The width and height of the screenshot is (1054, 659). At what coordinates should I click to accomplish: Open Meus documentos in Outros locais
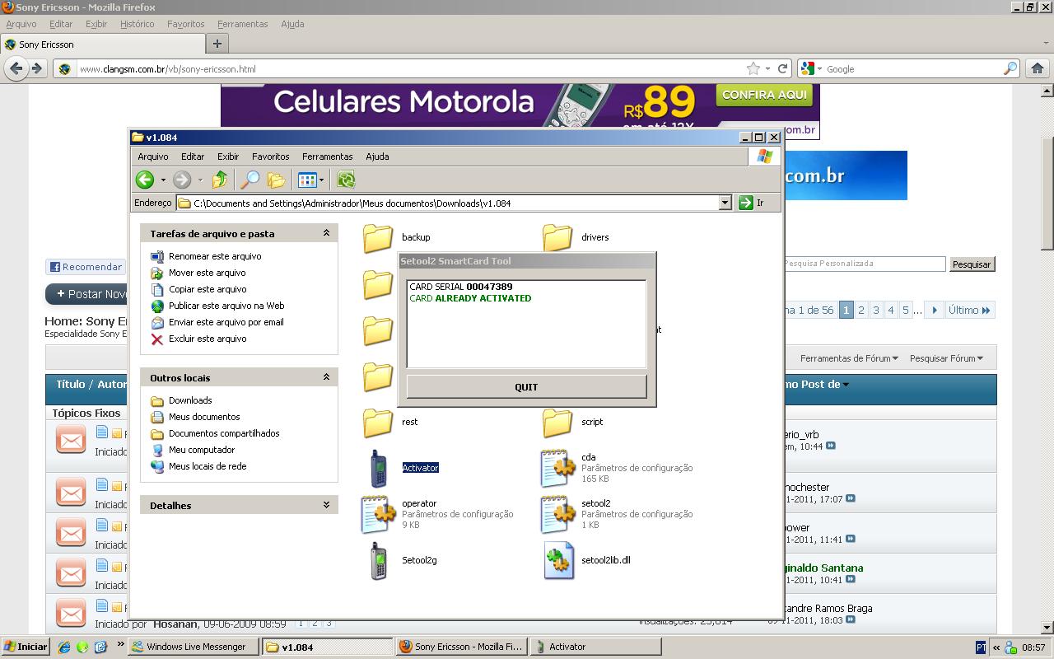point(204,417)
